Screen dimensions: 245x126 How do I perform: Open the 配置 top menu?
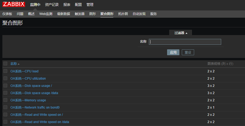pos(78,5)
